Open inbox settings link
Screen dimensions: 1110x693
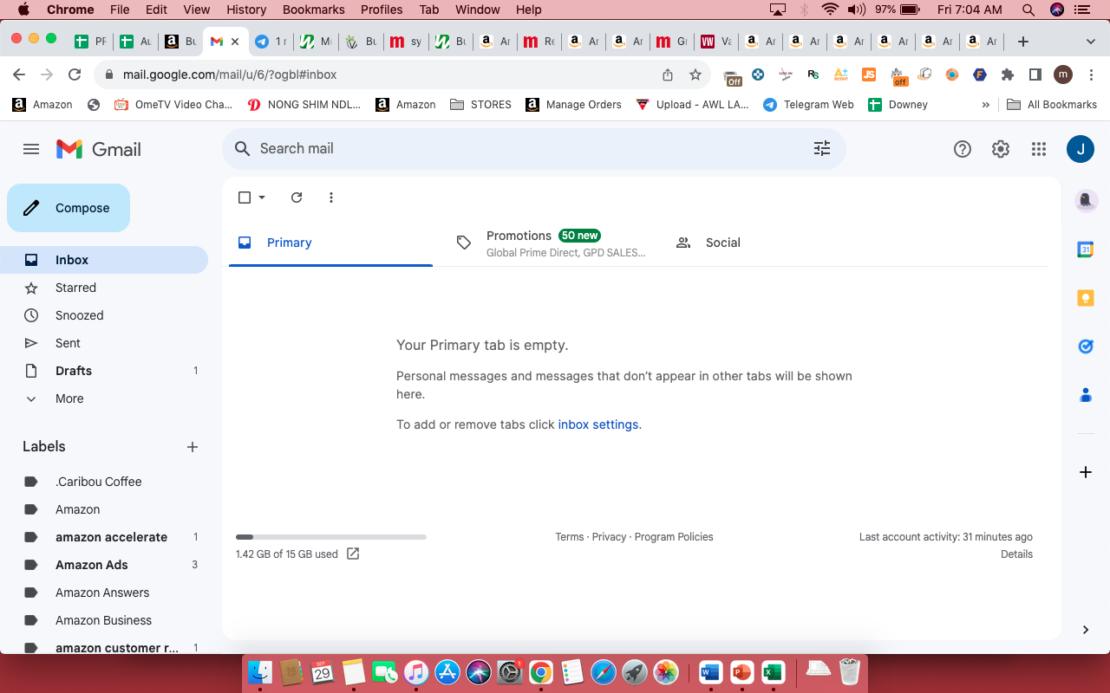(598, 424)
